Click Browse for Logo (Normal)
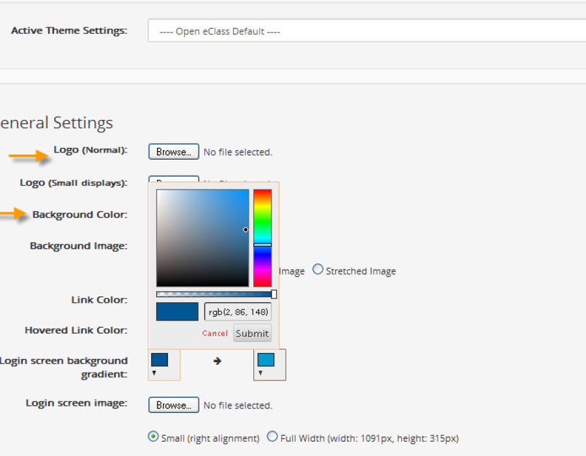Screen dimensions: 586x456 coord(174,152)
